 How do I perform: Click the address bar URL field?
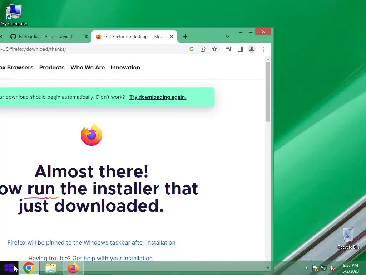click(93, 49)
